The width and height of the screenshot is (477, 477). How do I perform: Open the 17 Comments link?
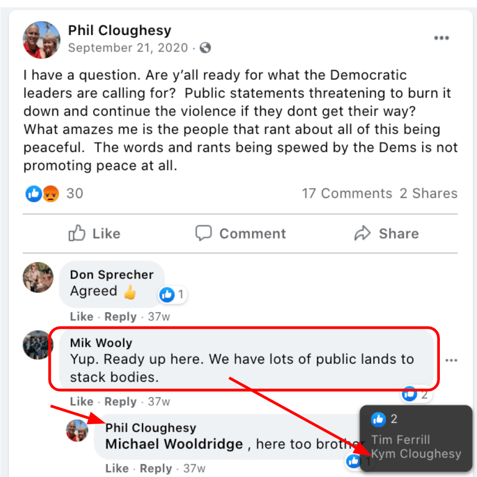coord(347,194)
